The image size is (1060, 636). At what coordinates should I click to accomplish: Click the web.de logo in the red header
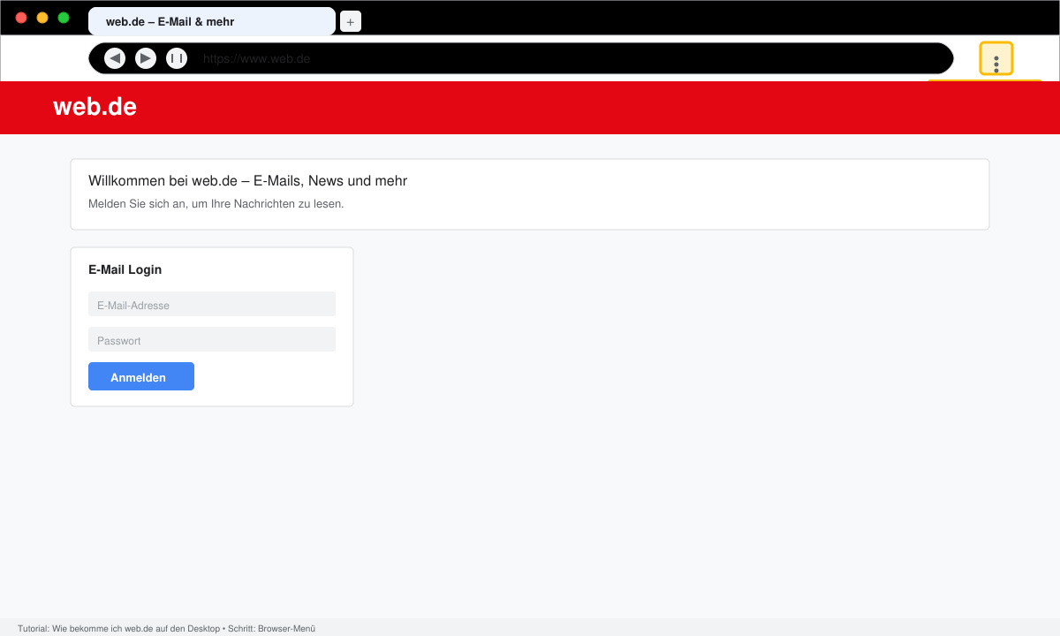pos(95,107)
